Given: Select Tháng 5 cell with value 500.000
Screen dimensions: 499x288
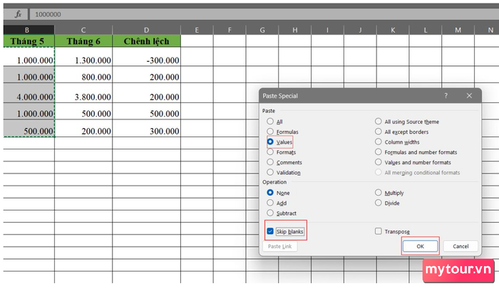Looking at the screenshot, I should [x=29, y=128].
